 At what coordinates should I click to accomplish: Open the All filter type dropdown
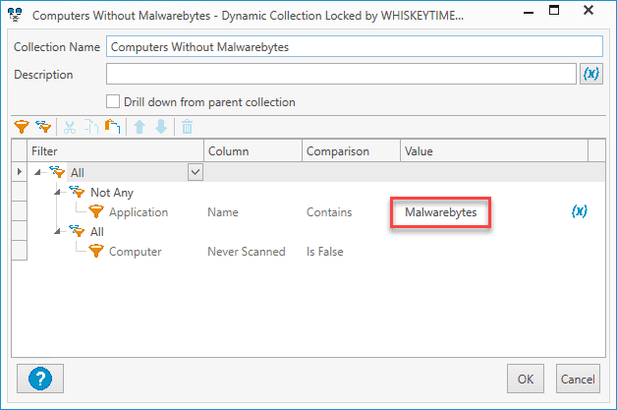point(196,172)
